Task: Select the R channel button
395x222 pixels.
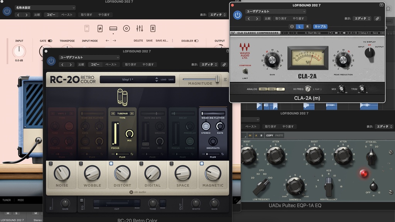Action: coord(307,27)
